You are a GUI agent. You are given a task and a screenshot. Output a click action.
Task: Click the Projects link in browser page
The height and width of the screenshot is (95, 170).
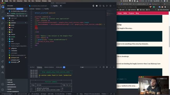pyautogui.click(x=131, y=13)
